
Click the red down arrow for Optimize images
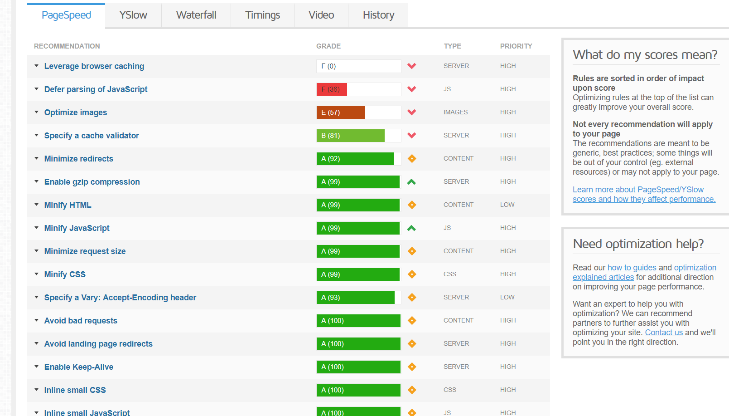click(x=411, y=113)
